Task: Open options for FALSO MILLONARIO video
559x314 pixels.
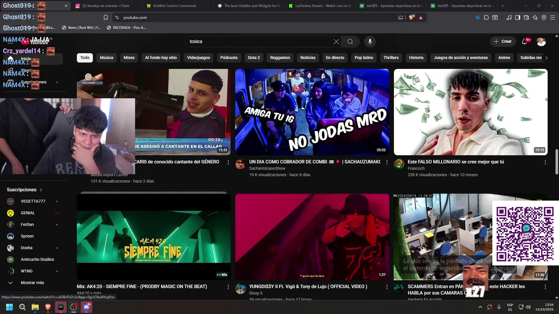Action: 545,162
